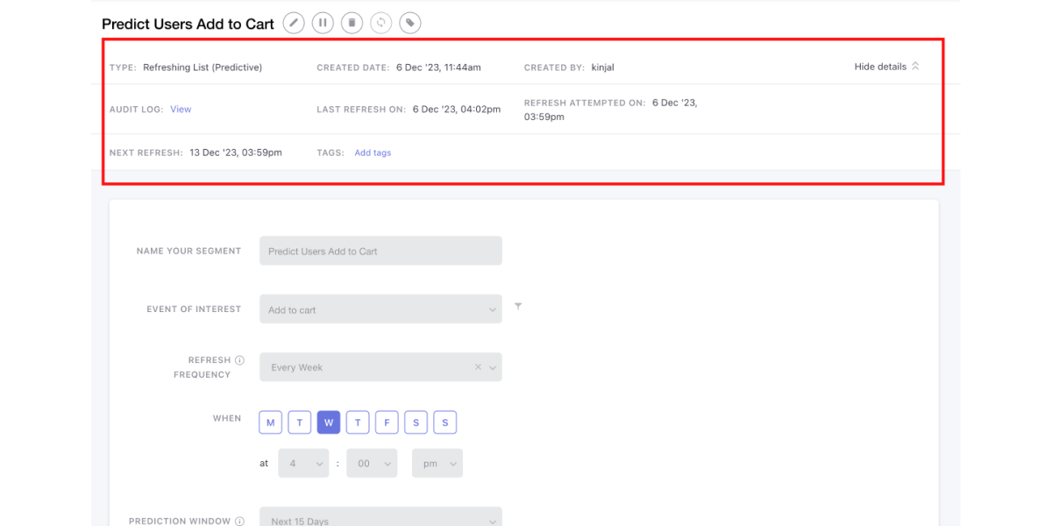
Task: Click the info icon beside Prediction Window
Action: [x=239, y=521]
